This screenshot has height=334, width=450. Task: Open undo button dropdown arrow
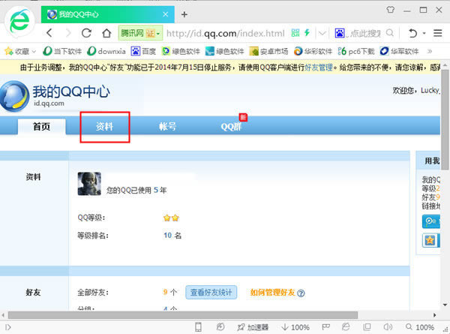[424, 33]
